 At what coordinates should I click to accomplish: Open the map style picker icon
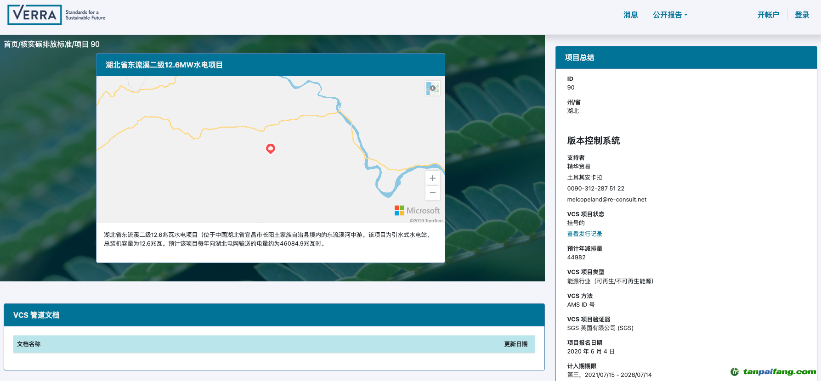(x=432, y=88)
